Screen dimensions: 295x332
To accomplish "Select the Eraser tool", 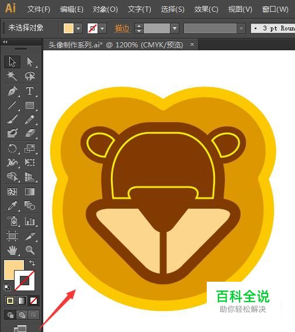I will pyautogui.click(x=30, y=133).
